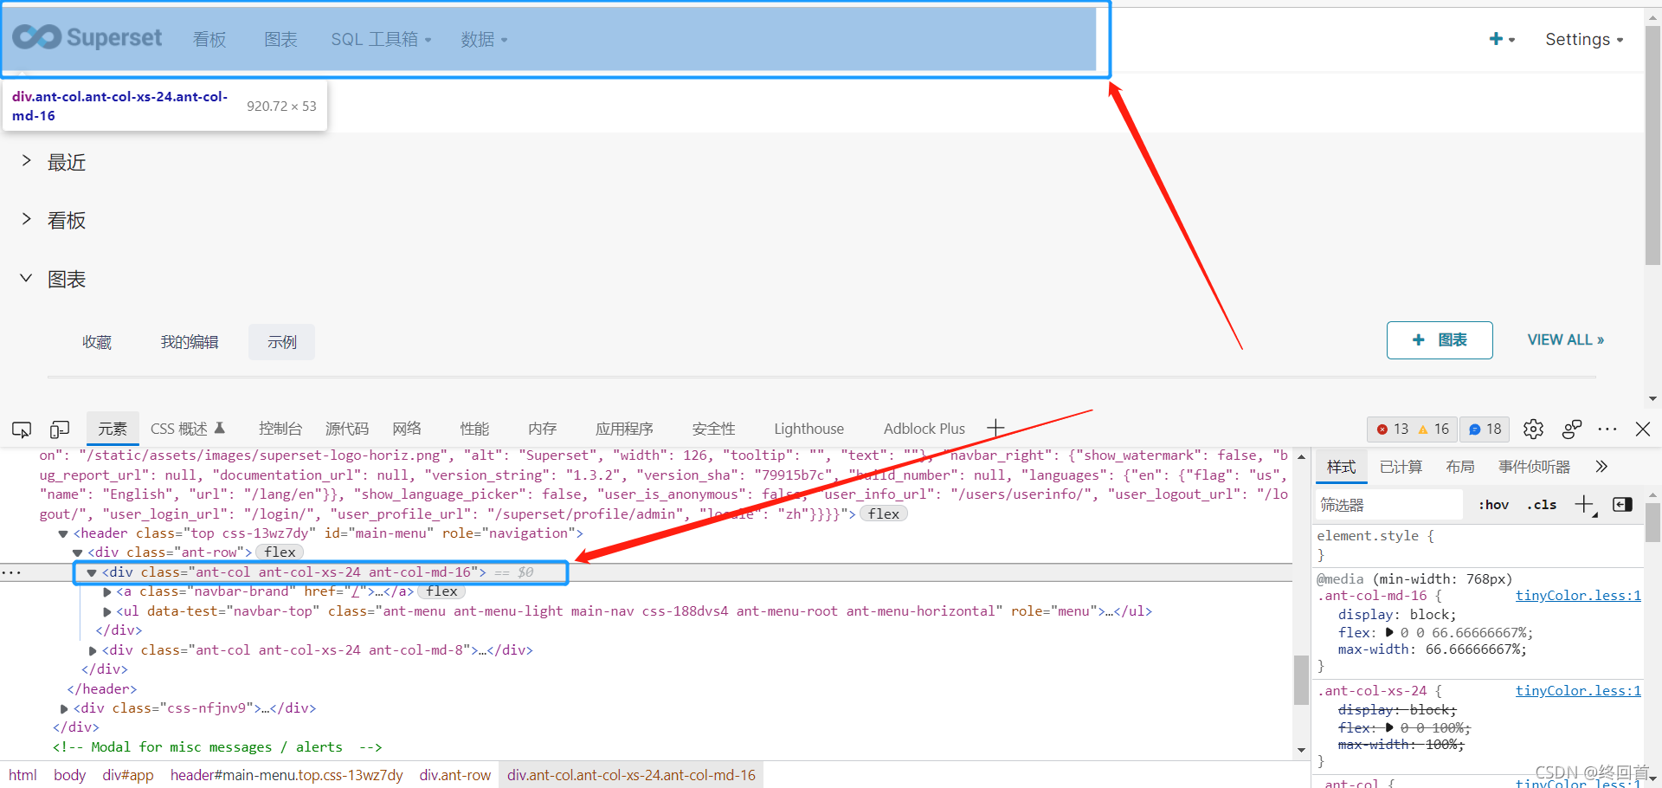Open 数据 dropdown menu
Image resolution: width=1662 pixels, height=788 pixels.
coord(484,39)
